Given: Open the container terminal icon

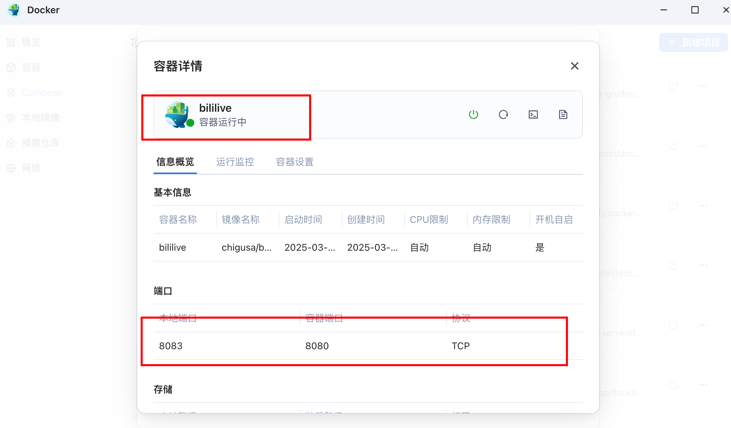Looking at the screenshot, I should coord(533,114).
